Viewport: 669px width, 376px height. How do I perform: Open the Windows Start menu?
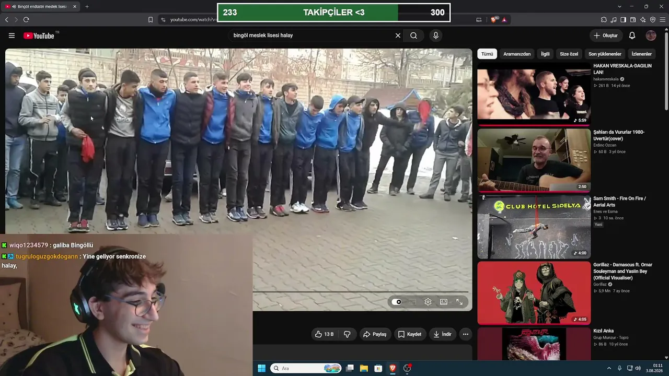pyautogui.click(x=261, y=368)
